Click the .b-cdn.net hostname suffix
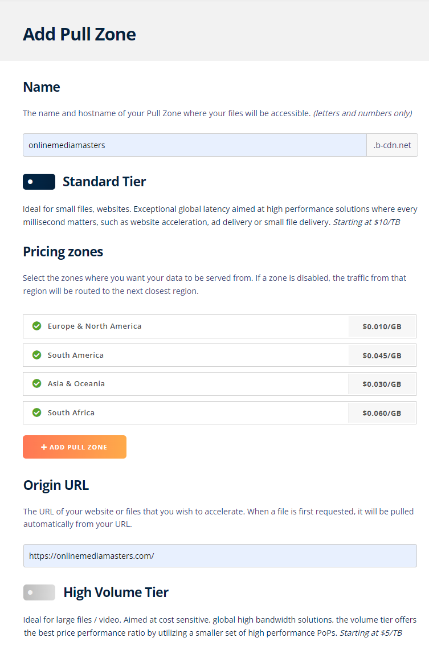The width and height of the screenshot is (429, 650). point(392,145)
